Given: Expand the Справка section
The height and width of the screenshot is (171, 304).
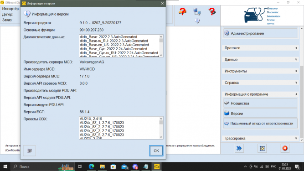Looking at the screenshot, I should (x=260, y=83).
